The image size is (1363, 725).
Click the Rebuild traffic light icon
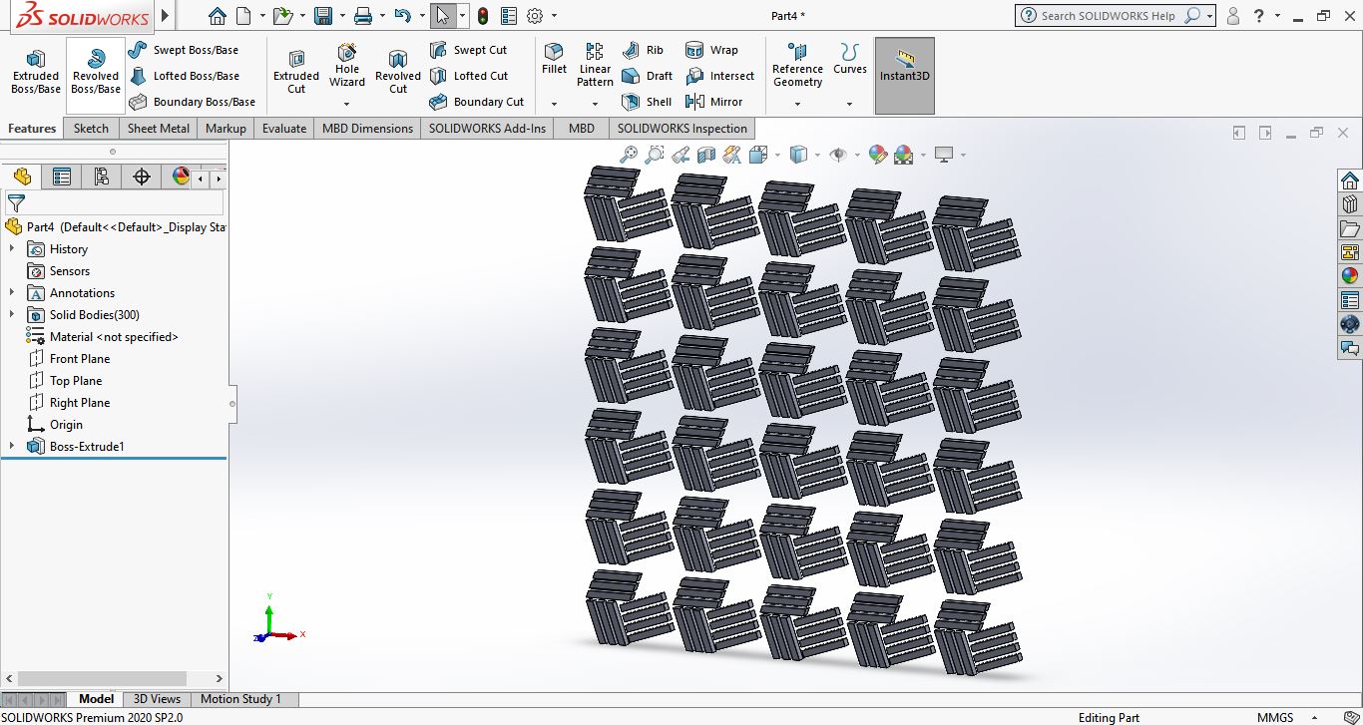(483, 16)
